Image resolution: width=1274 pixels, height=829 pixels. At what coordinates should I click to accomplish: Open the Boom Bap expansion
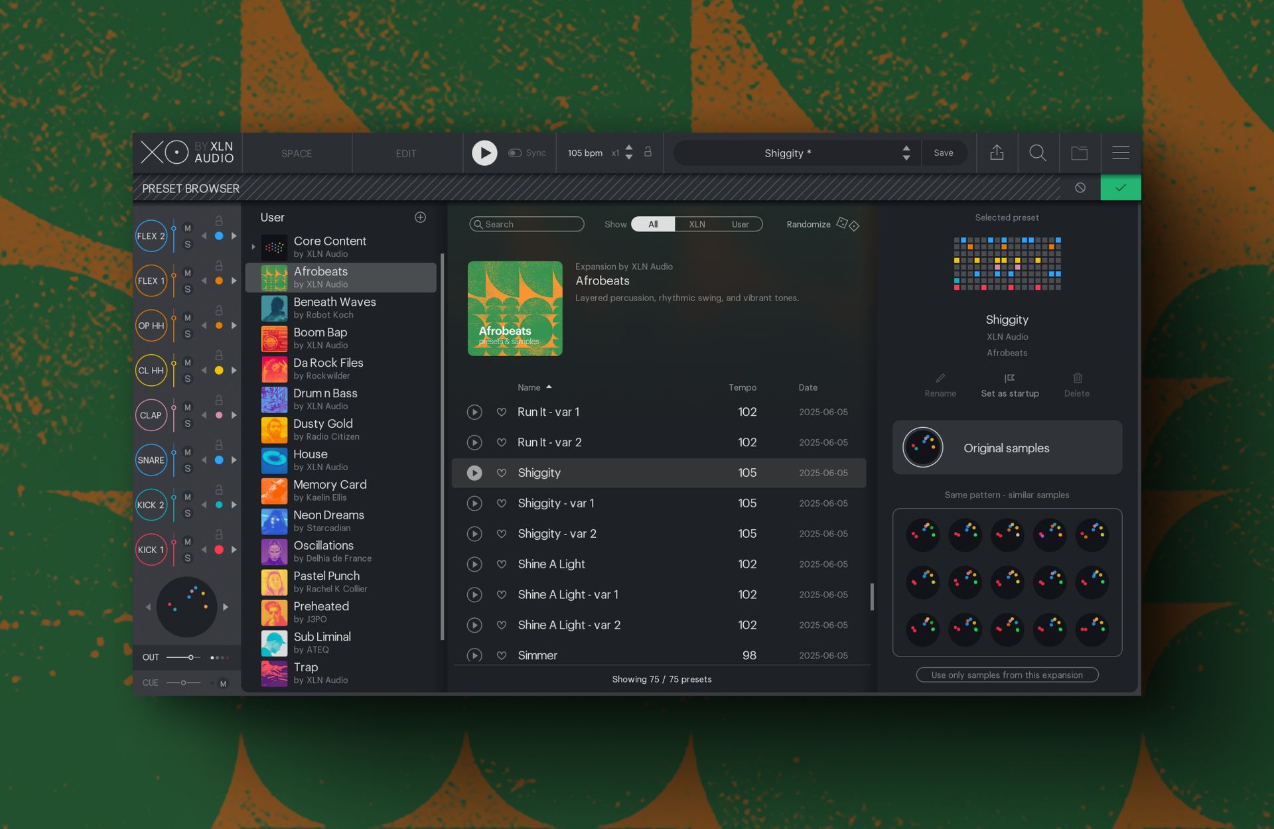341,338
